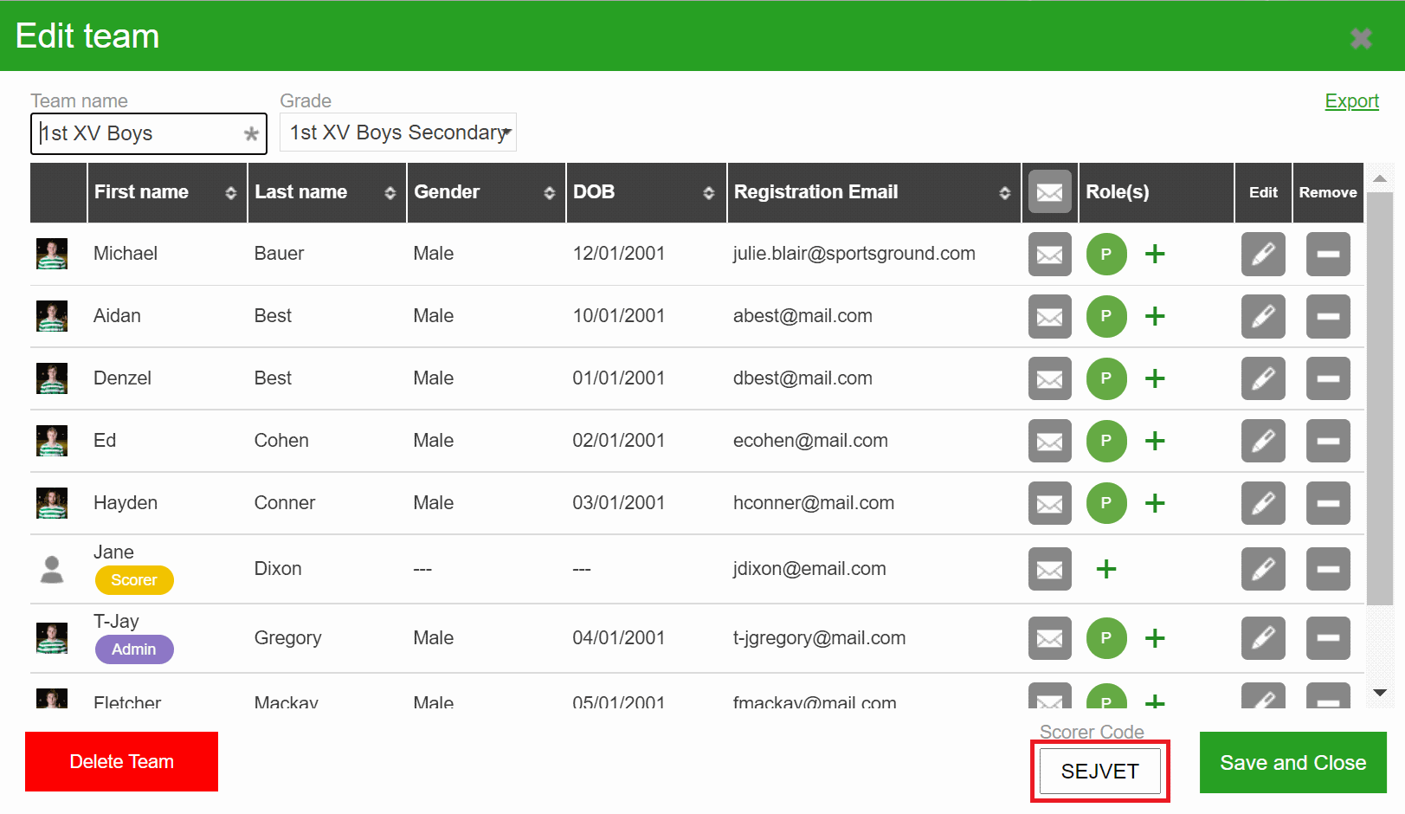This screenshot has width=1405, height=814.
Task: Click the pencil edit icon for Aidan Best
Action: (1262, 317)
